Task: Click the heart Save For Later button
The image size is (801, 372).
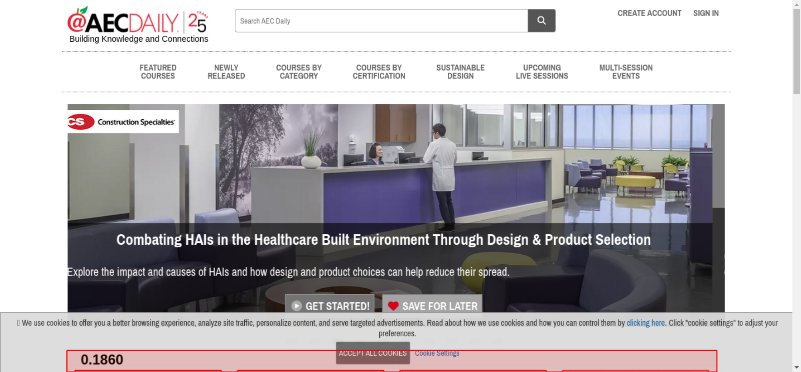Action: pos(432,306)
